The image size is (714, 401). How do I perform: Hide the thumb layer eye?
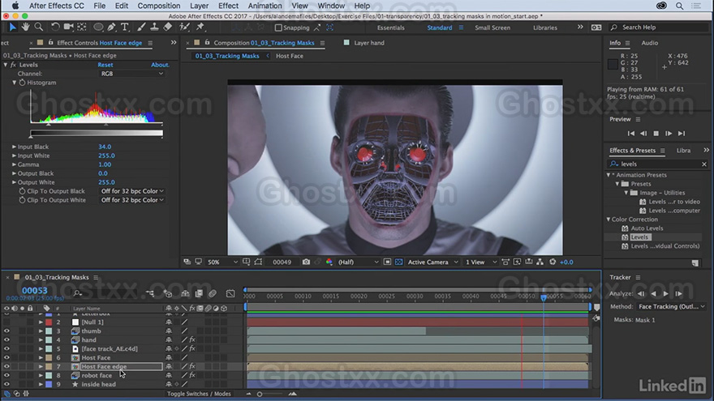6,331
